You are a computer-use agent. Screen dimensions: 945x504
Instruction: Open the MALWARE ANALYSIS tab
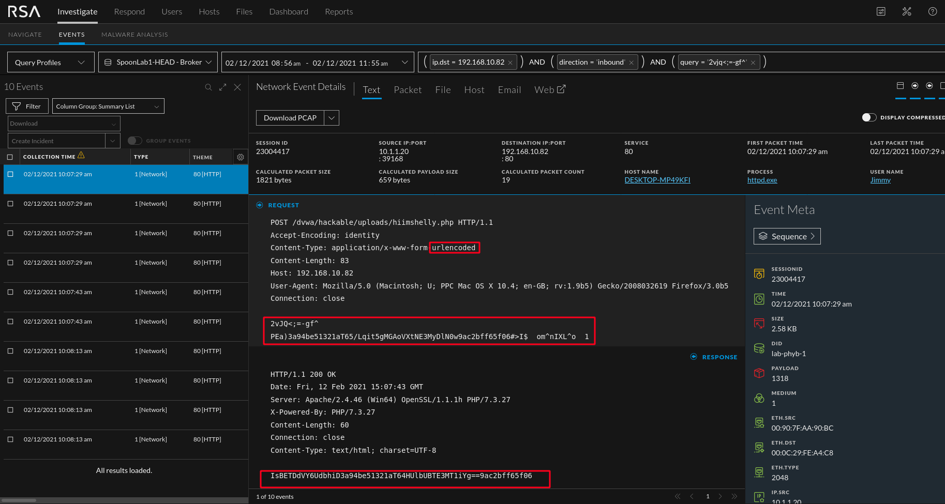134,34
